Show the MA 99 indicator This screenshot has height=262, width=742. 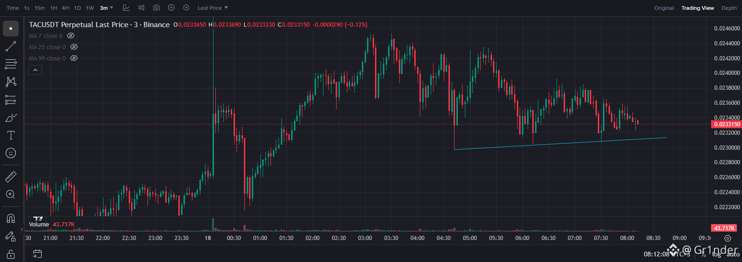point(74,58)
